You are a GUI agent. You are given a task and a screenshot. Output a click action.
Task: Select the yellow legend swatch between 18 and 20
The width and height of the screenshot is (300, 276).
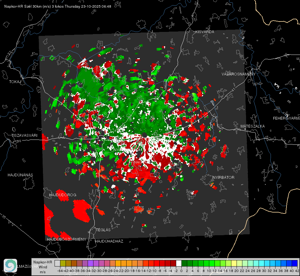234,263
